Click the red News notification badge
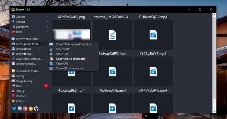This screenshot has height=119, width=227. pyautogui.click(x=46, y=86)
